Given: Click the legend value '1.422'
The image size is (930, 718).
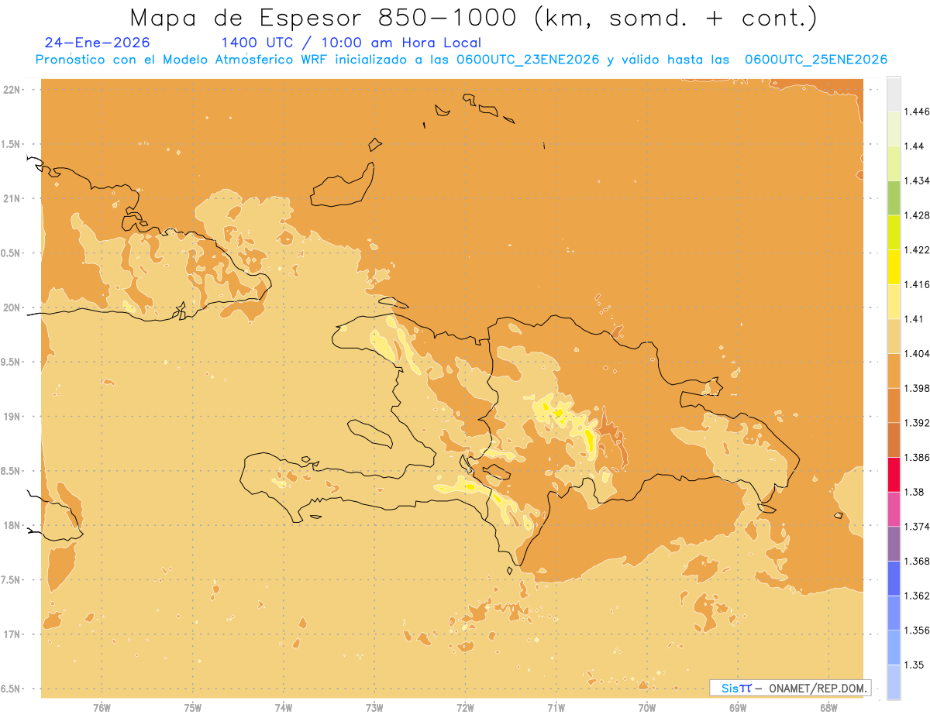Looking at the screenshot, I should pyautogui.click(x=916, y=249).
